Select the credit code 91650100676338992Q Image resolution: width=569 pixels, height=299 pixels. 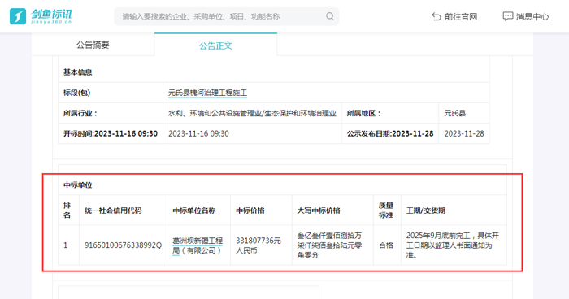coord(123,245)
